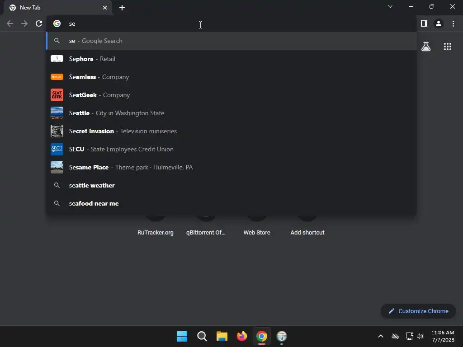
Task: Click the Seattle skyline thumbnail
Action: [x=57, y=113]
